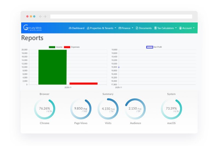This screenshot has width=219, height=146.
Task: Click the Documents file icon
Action: click(137, 28)
